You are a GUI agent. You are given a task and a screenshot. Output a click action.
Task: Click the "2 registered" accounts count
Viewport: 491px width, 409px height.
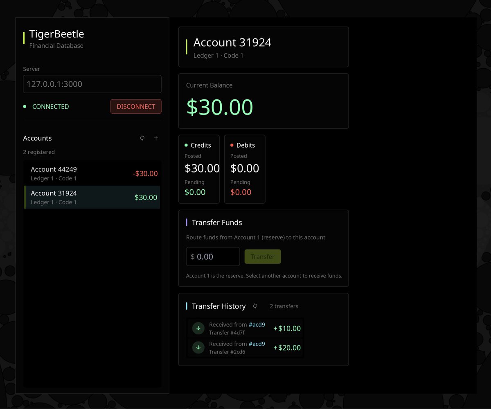pyautogui.click(x=39, y=152)
